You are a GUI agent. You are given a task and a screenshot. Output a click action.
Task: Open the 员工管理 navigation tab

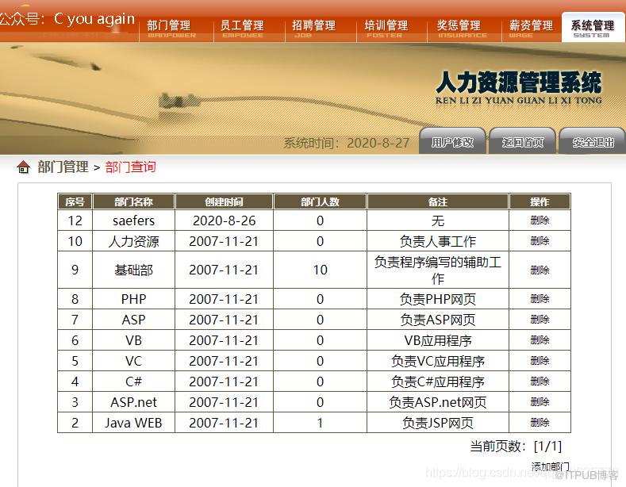[242, 29]
